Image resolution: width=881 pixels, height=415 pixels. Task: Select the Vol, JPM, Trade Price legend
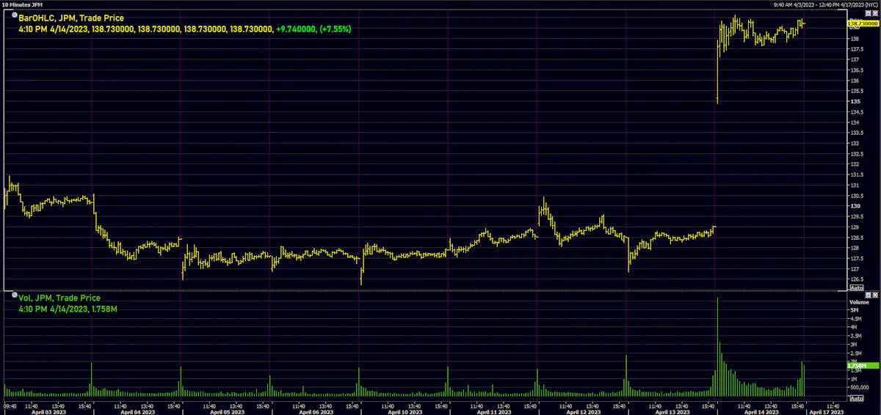pos(59,298)
